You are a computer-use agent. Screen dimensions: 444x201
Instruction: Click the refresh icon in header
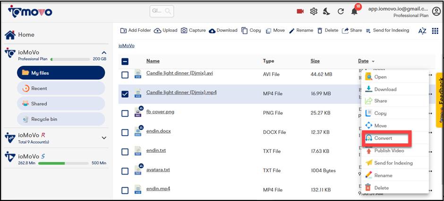coord(341,11)
